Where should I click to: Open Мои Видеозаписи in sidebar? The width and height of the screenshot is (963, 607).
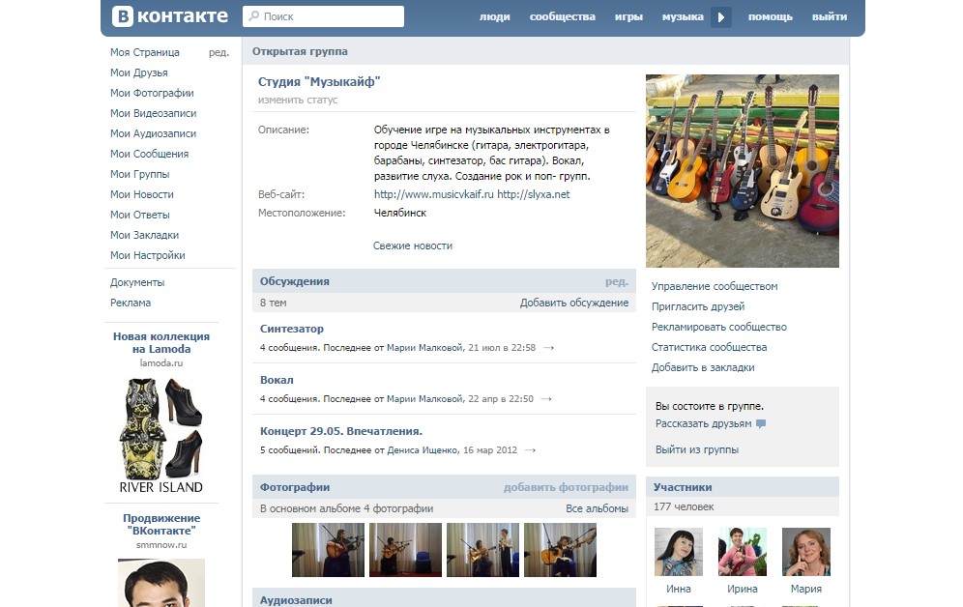coord(154,113)
